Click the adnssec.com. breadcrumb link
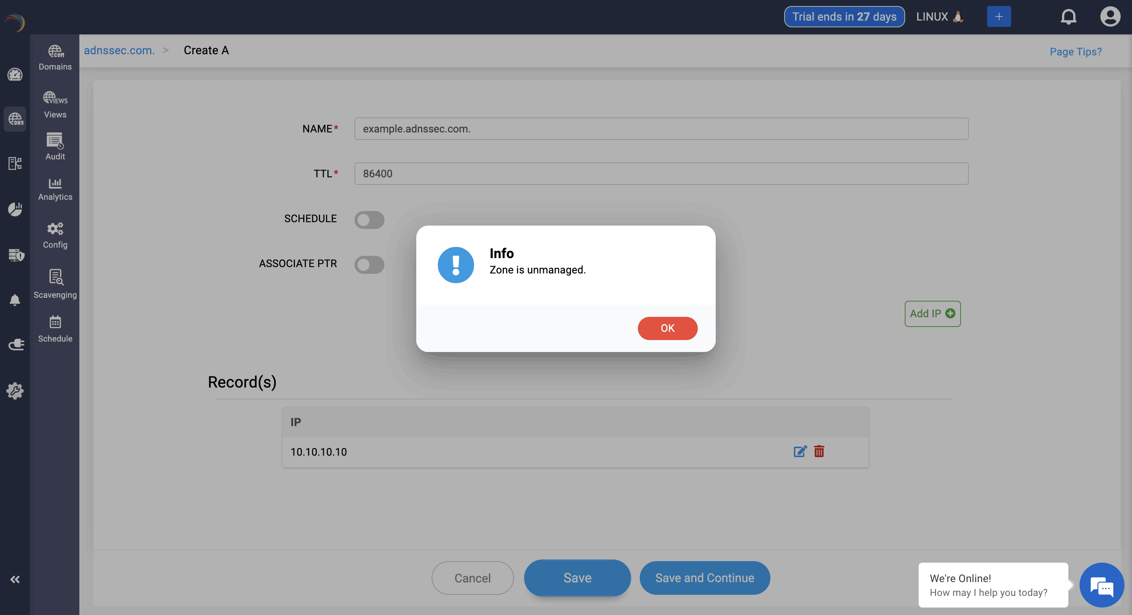1132x615 pixels. 119,51
